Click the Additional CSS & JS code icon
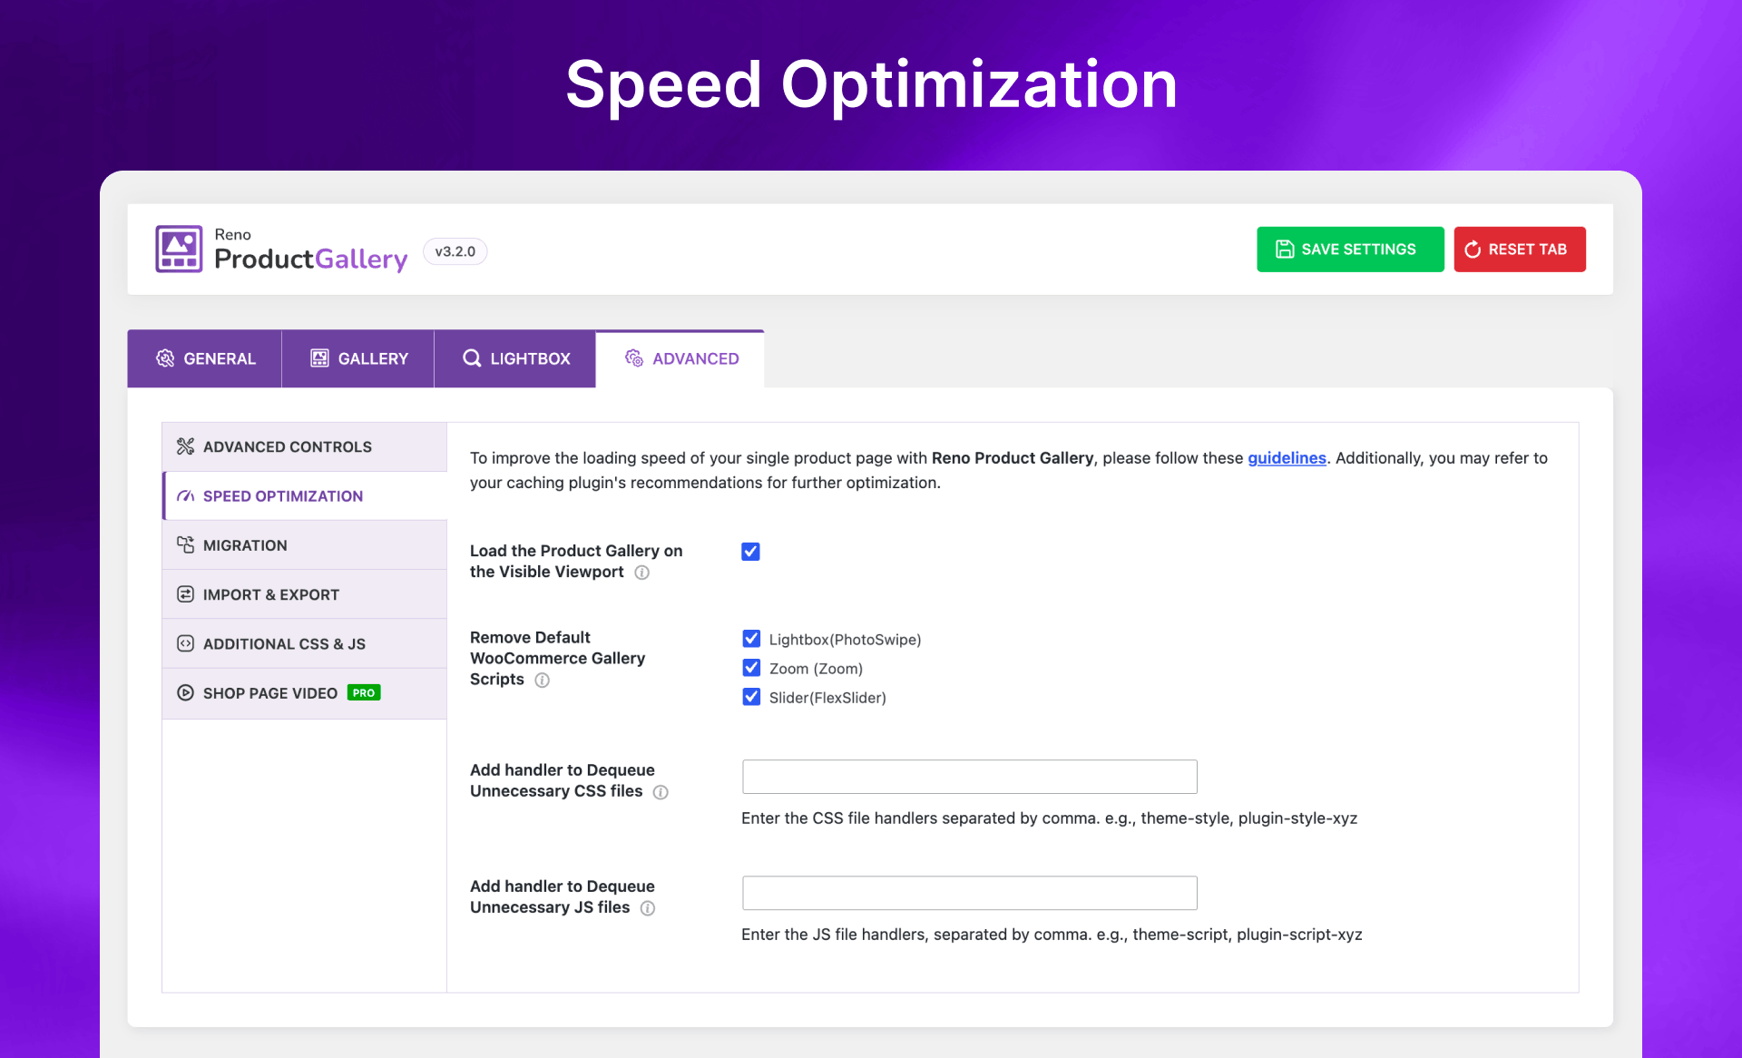Image resolution: width=1742 pixels, height=1058 pixels. (185, 643)
